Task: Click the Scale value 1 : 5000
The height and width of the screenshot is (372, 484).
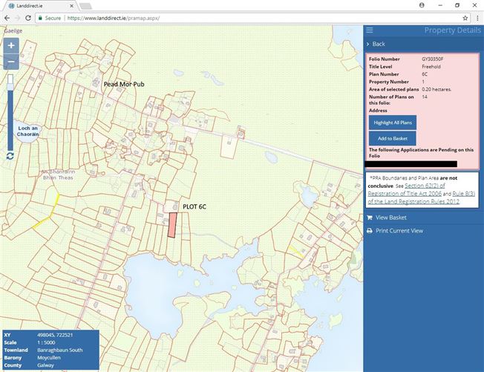Action: tap(46, 342)
